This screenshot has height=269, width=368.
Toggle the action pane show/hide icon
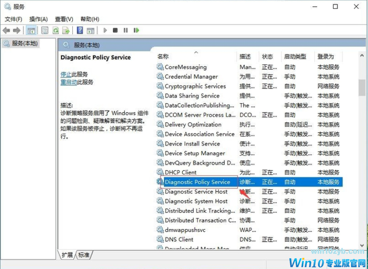[x=91, y=30]
